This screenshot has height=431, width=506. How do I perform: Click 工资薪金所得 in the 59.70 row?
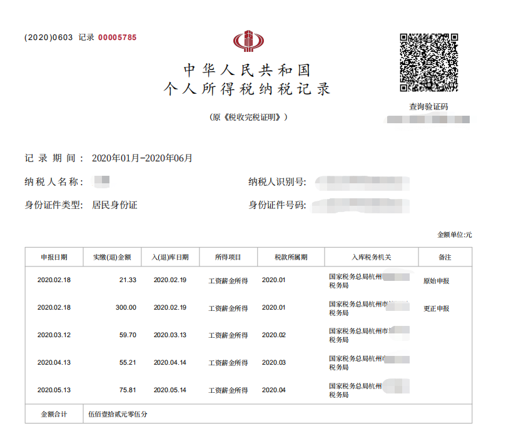point(228,335)
